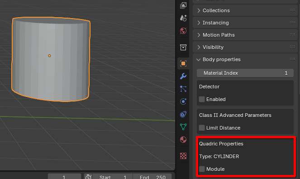Image resolution: width=300 pixels, height=179 pixels.
Task: Open the Material properties tab icon
Action: click(183, 140)
